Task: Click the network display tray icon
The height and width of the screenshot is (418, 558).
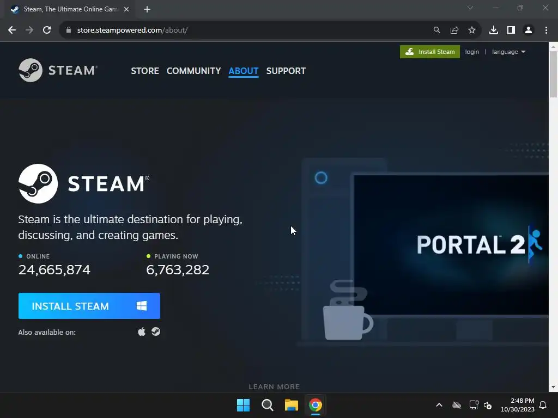Action: [474, 405]
